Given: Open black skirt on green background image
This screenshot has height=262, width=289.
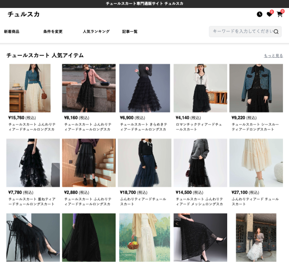Looking at the screenshot, I should coord(89,238).
